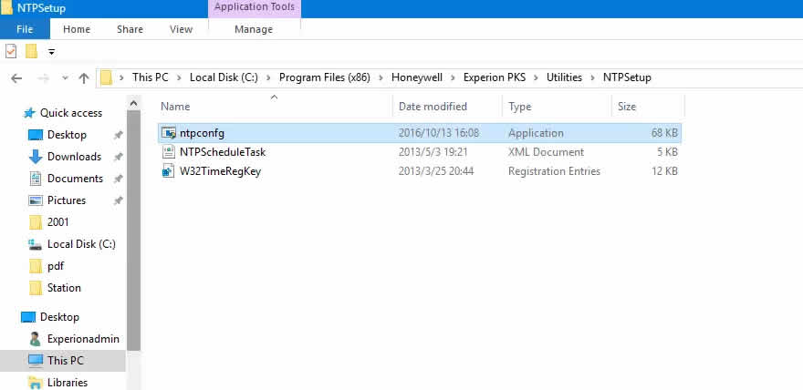
Task: Switch to the View ribbon tab
Action: (x=181, y=29)
